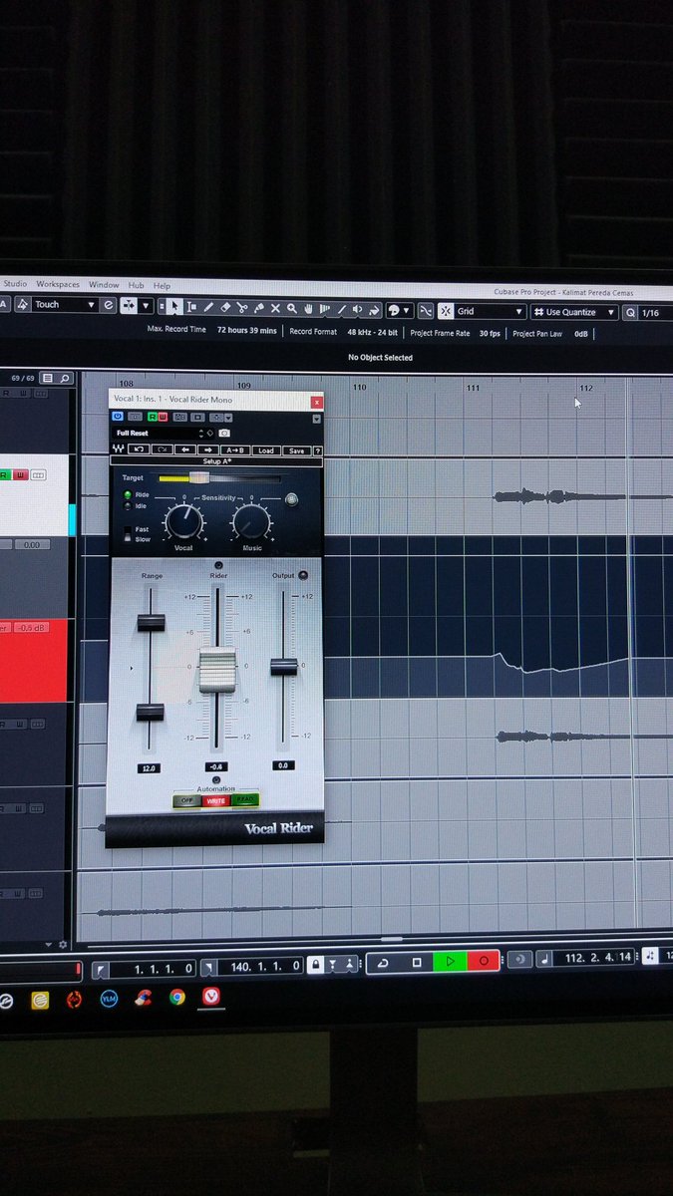Click the Idle indicator light
The width and height of the screenshot is (673, 1196).
pos(128,506)
